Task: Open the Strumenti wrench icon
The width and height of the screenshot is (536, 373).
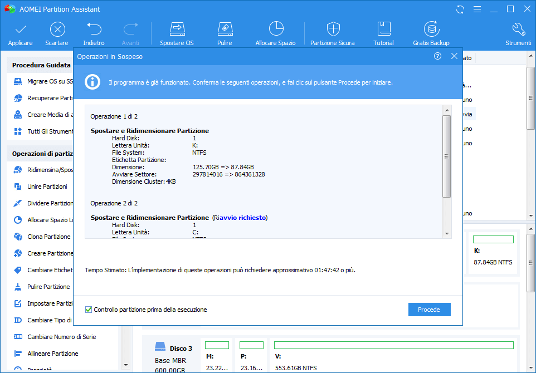Action: pos(519,29)
